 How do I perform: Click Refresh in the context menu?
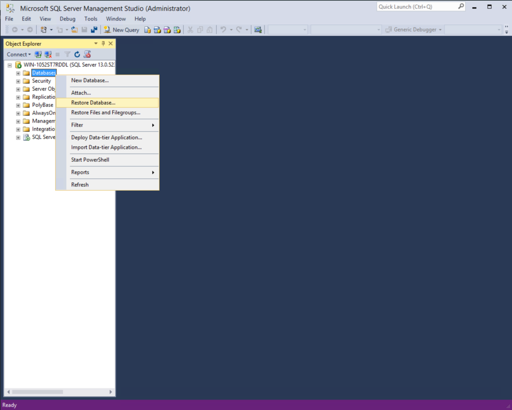pyautogui.click(x=108, y=185)
